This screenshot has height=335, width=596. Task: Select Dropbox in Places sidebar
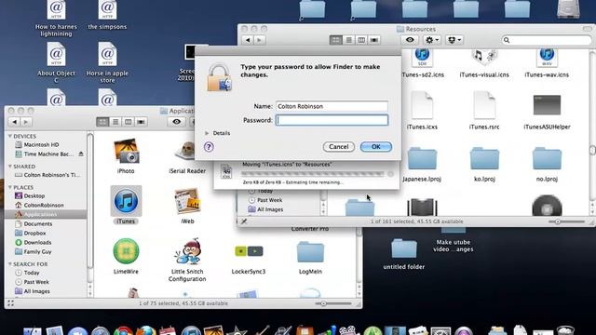pos(34,234)
